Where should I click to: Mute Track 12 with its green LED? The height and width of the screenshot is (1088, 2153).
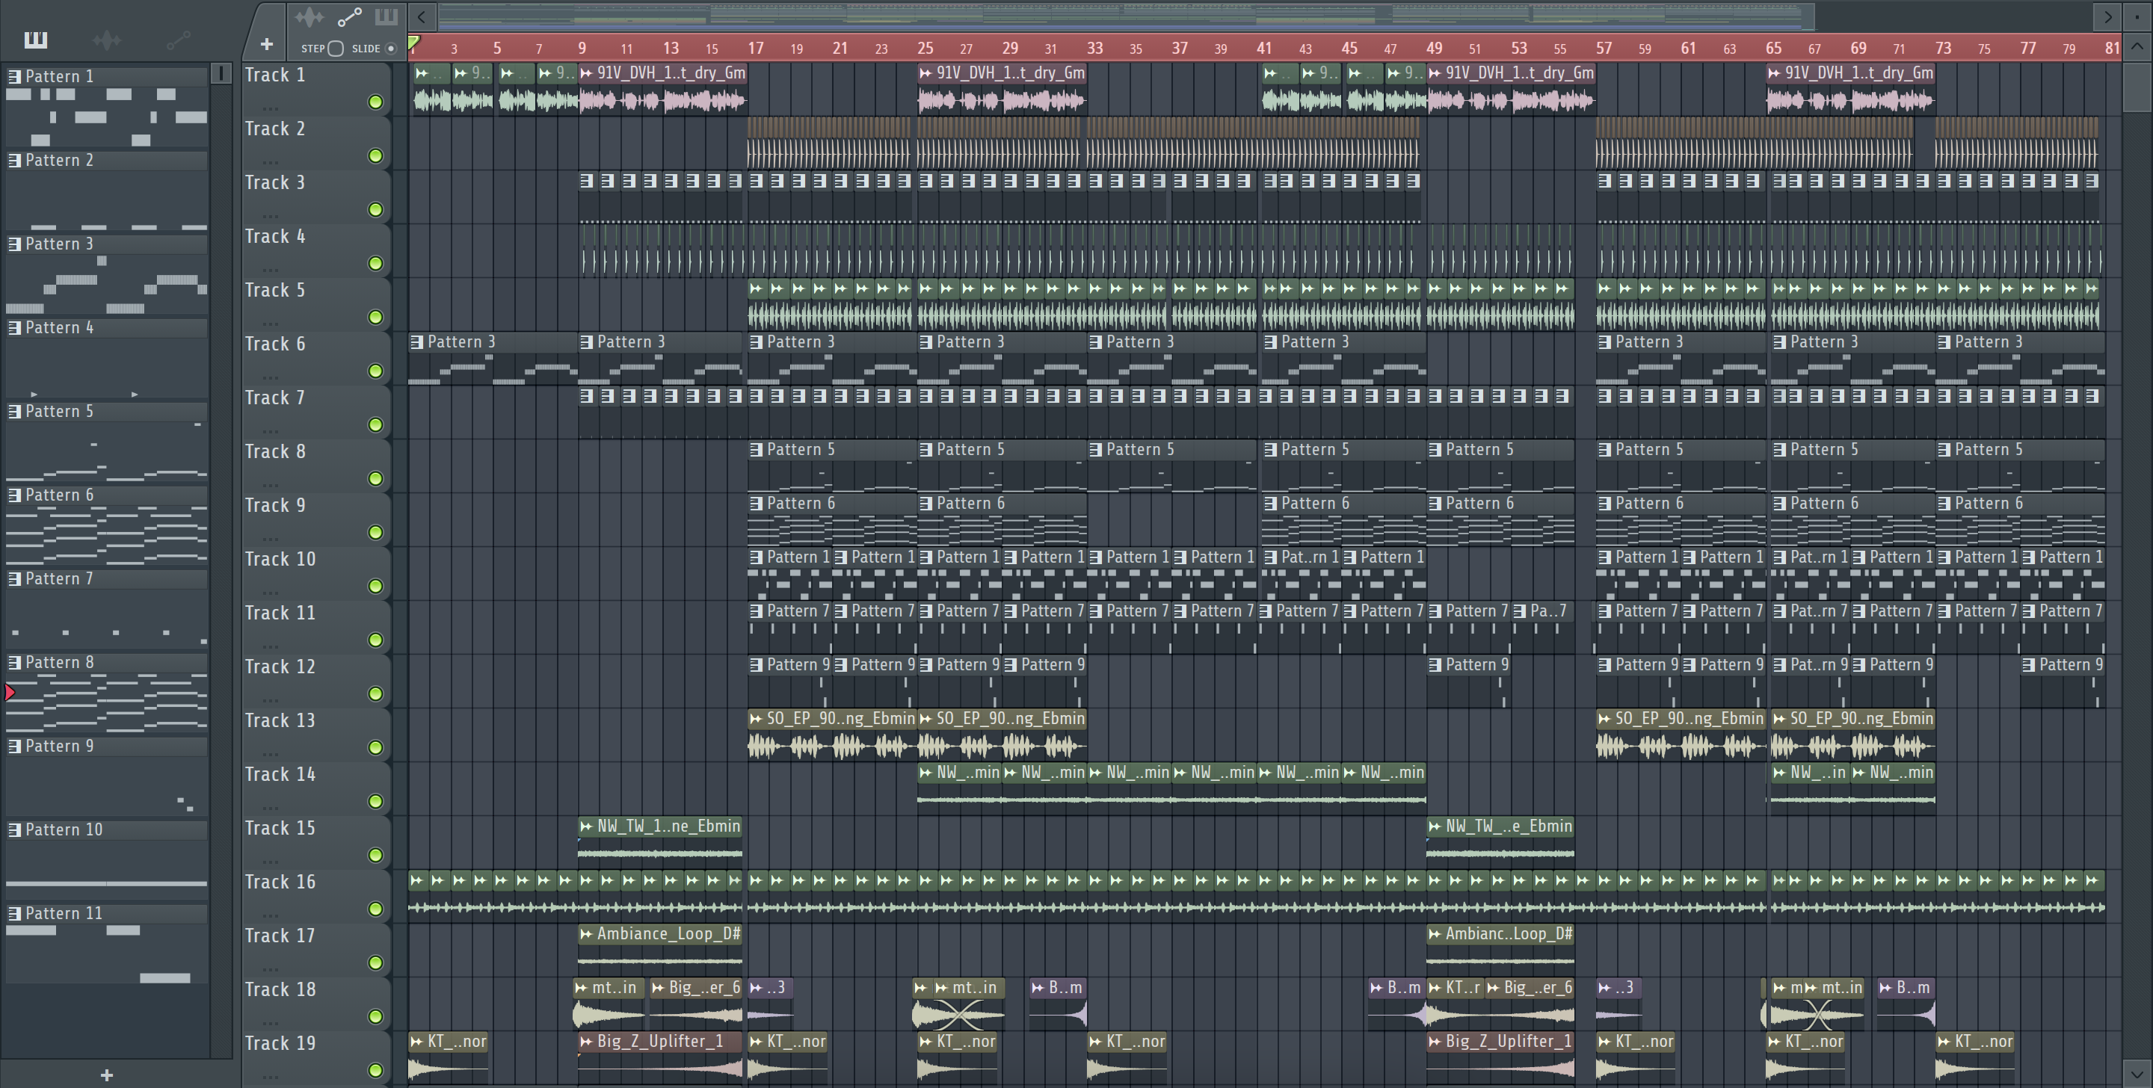[x=376, y=693]
